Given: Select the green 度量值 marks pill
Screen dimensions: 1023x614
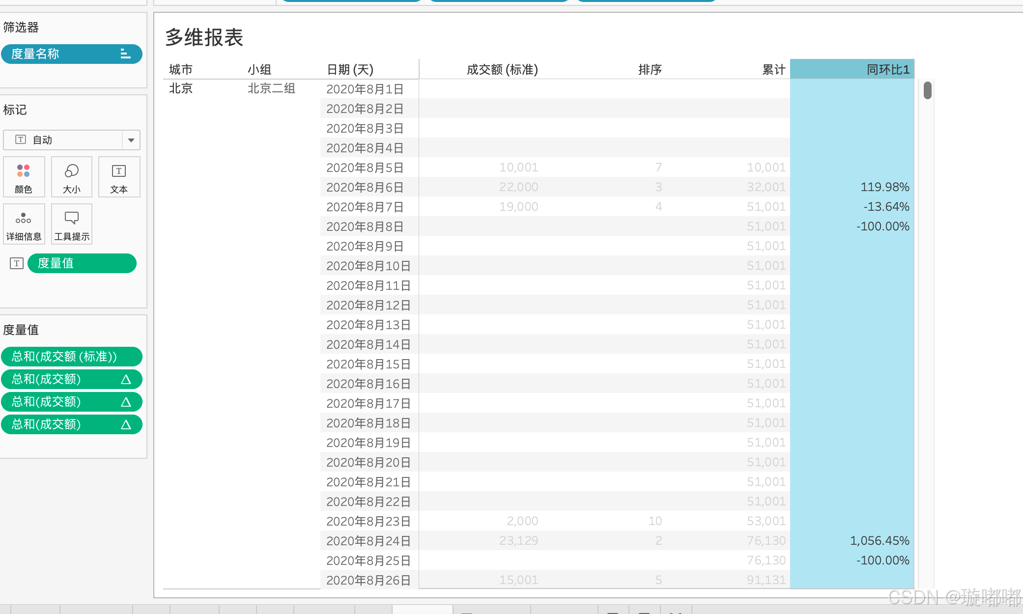Looking at the screenshot, I should click(82, 263).
